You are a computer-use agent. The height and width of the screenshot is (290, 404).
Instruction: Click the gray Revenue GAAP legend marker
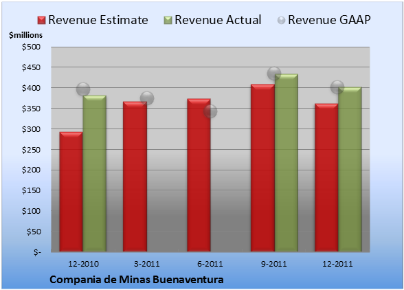[281, 21]
